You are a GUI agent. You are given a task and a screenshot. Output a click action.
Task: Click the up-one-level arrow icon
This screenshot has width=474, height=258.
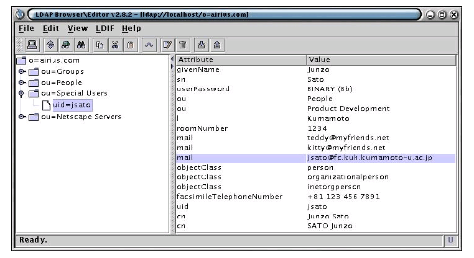(x=149, y=45)
